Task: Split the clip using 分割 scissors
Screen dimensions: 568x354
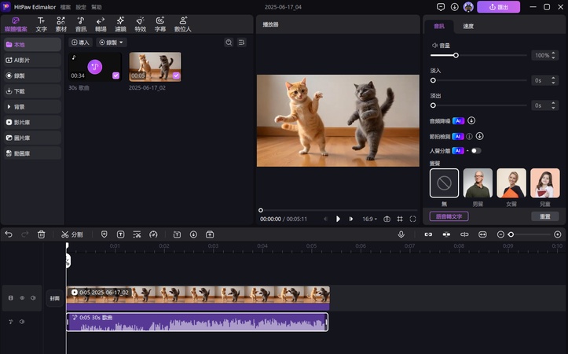Action: click(x=72, y=234)
